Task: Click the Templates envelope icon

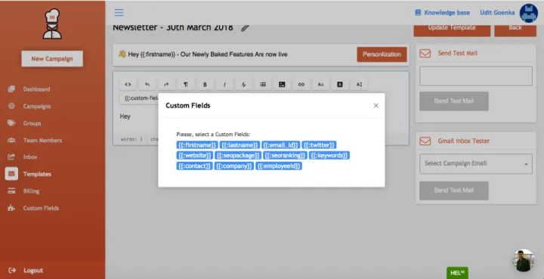Action: point(11,173)
